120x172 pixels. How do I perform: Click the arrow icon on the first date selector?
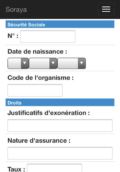(25, 63)
